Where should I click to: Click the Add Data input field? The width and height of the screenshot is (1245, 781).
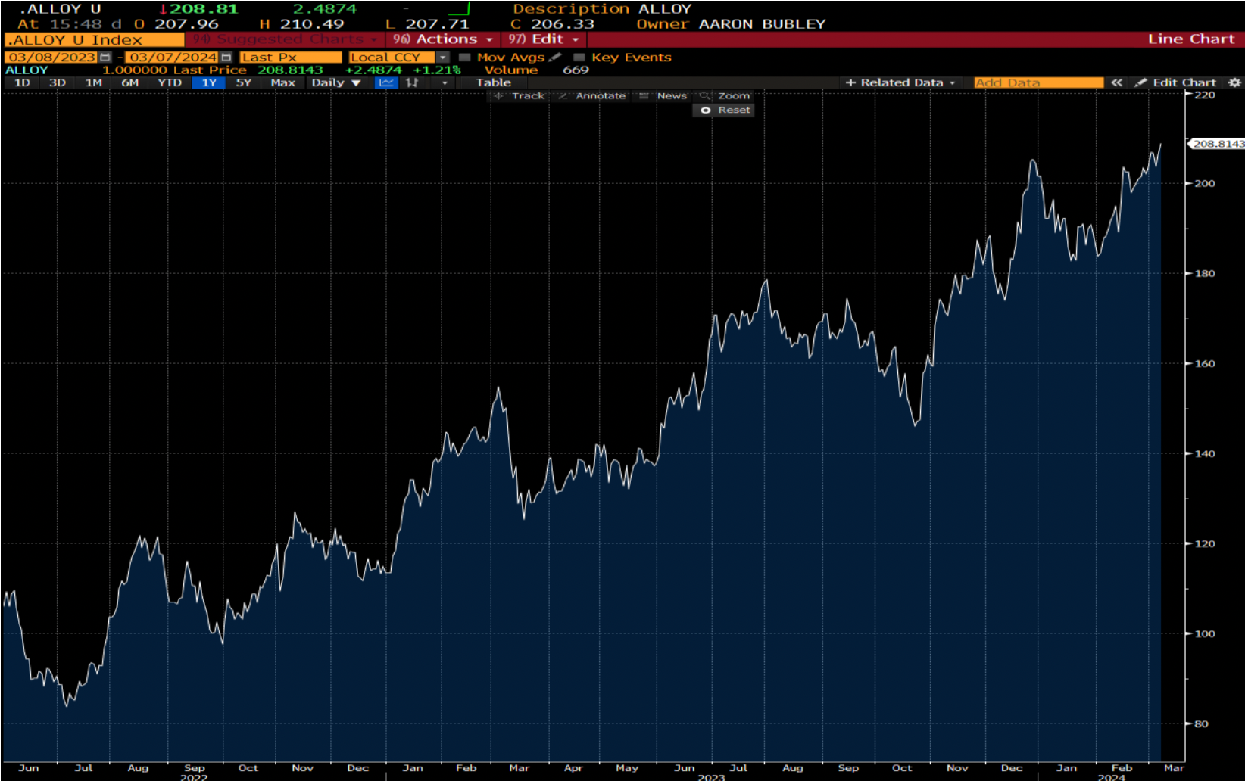[1037, 82]
